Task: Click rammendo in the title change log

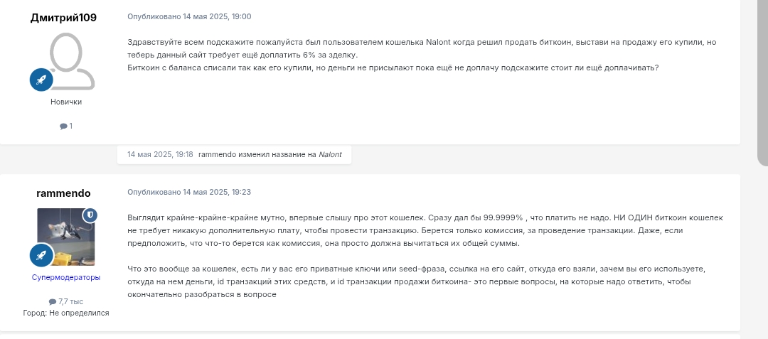Action: tap(218, 155)
